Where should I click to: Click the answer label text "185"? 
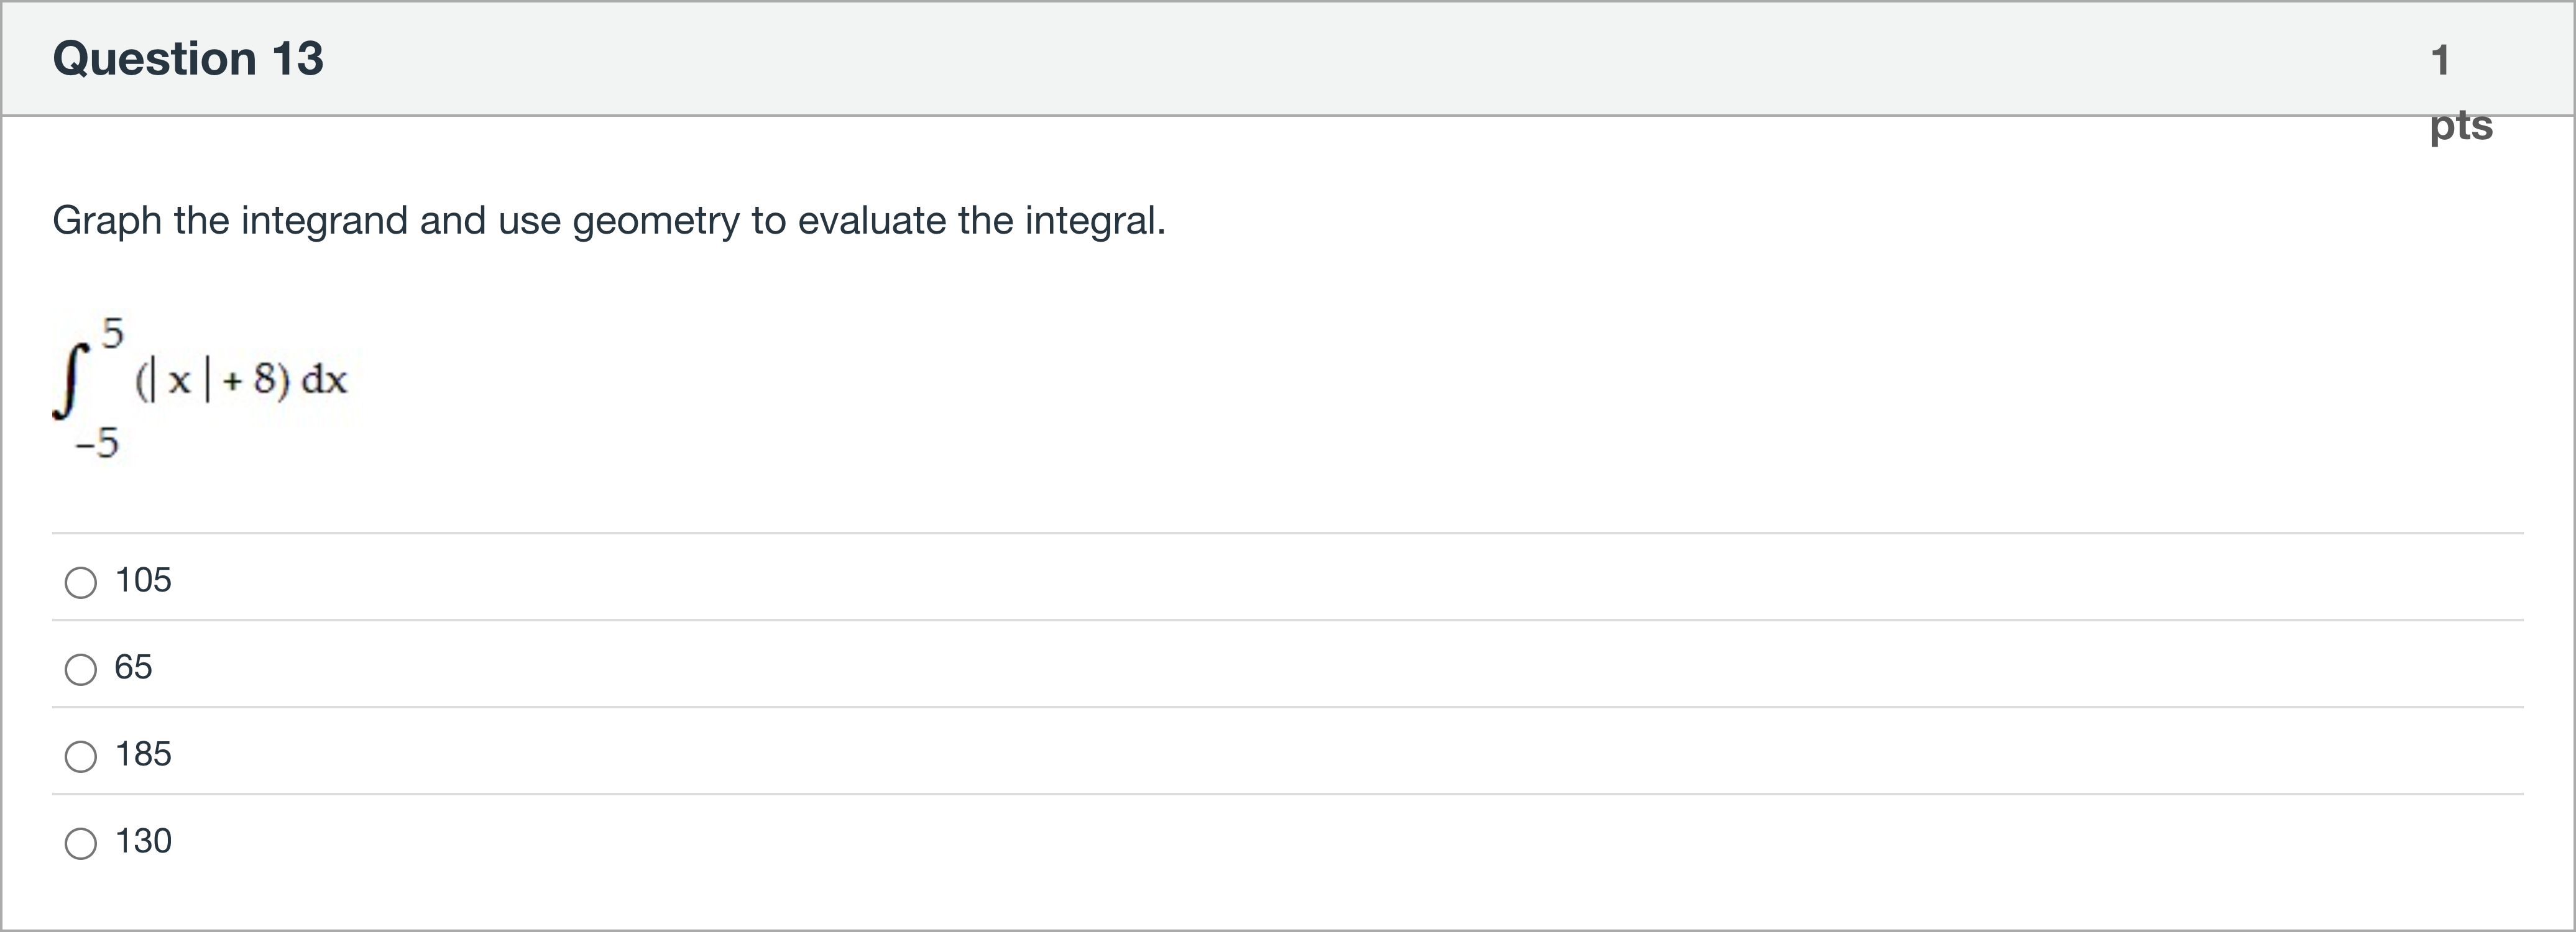click(x=143, y=754)
